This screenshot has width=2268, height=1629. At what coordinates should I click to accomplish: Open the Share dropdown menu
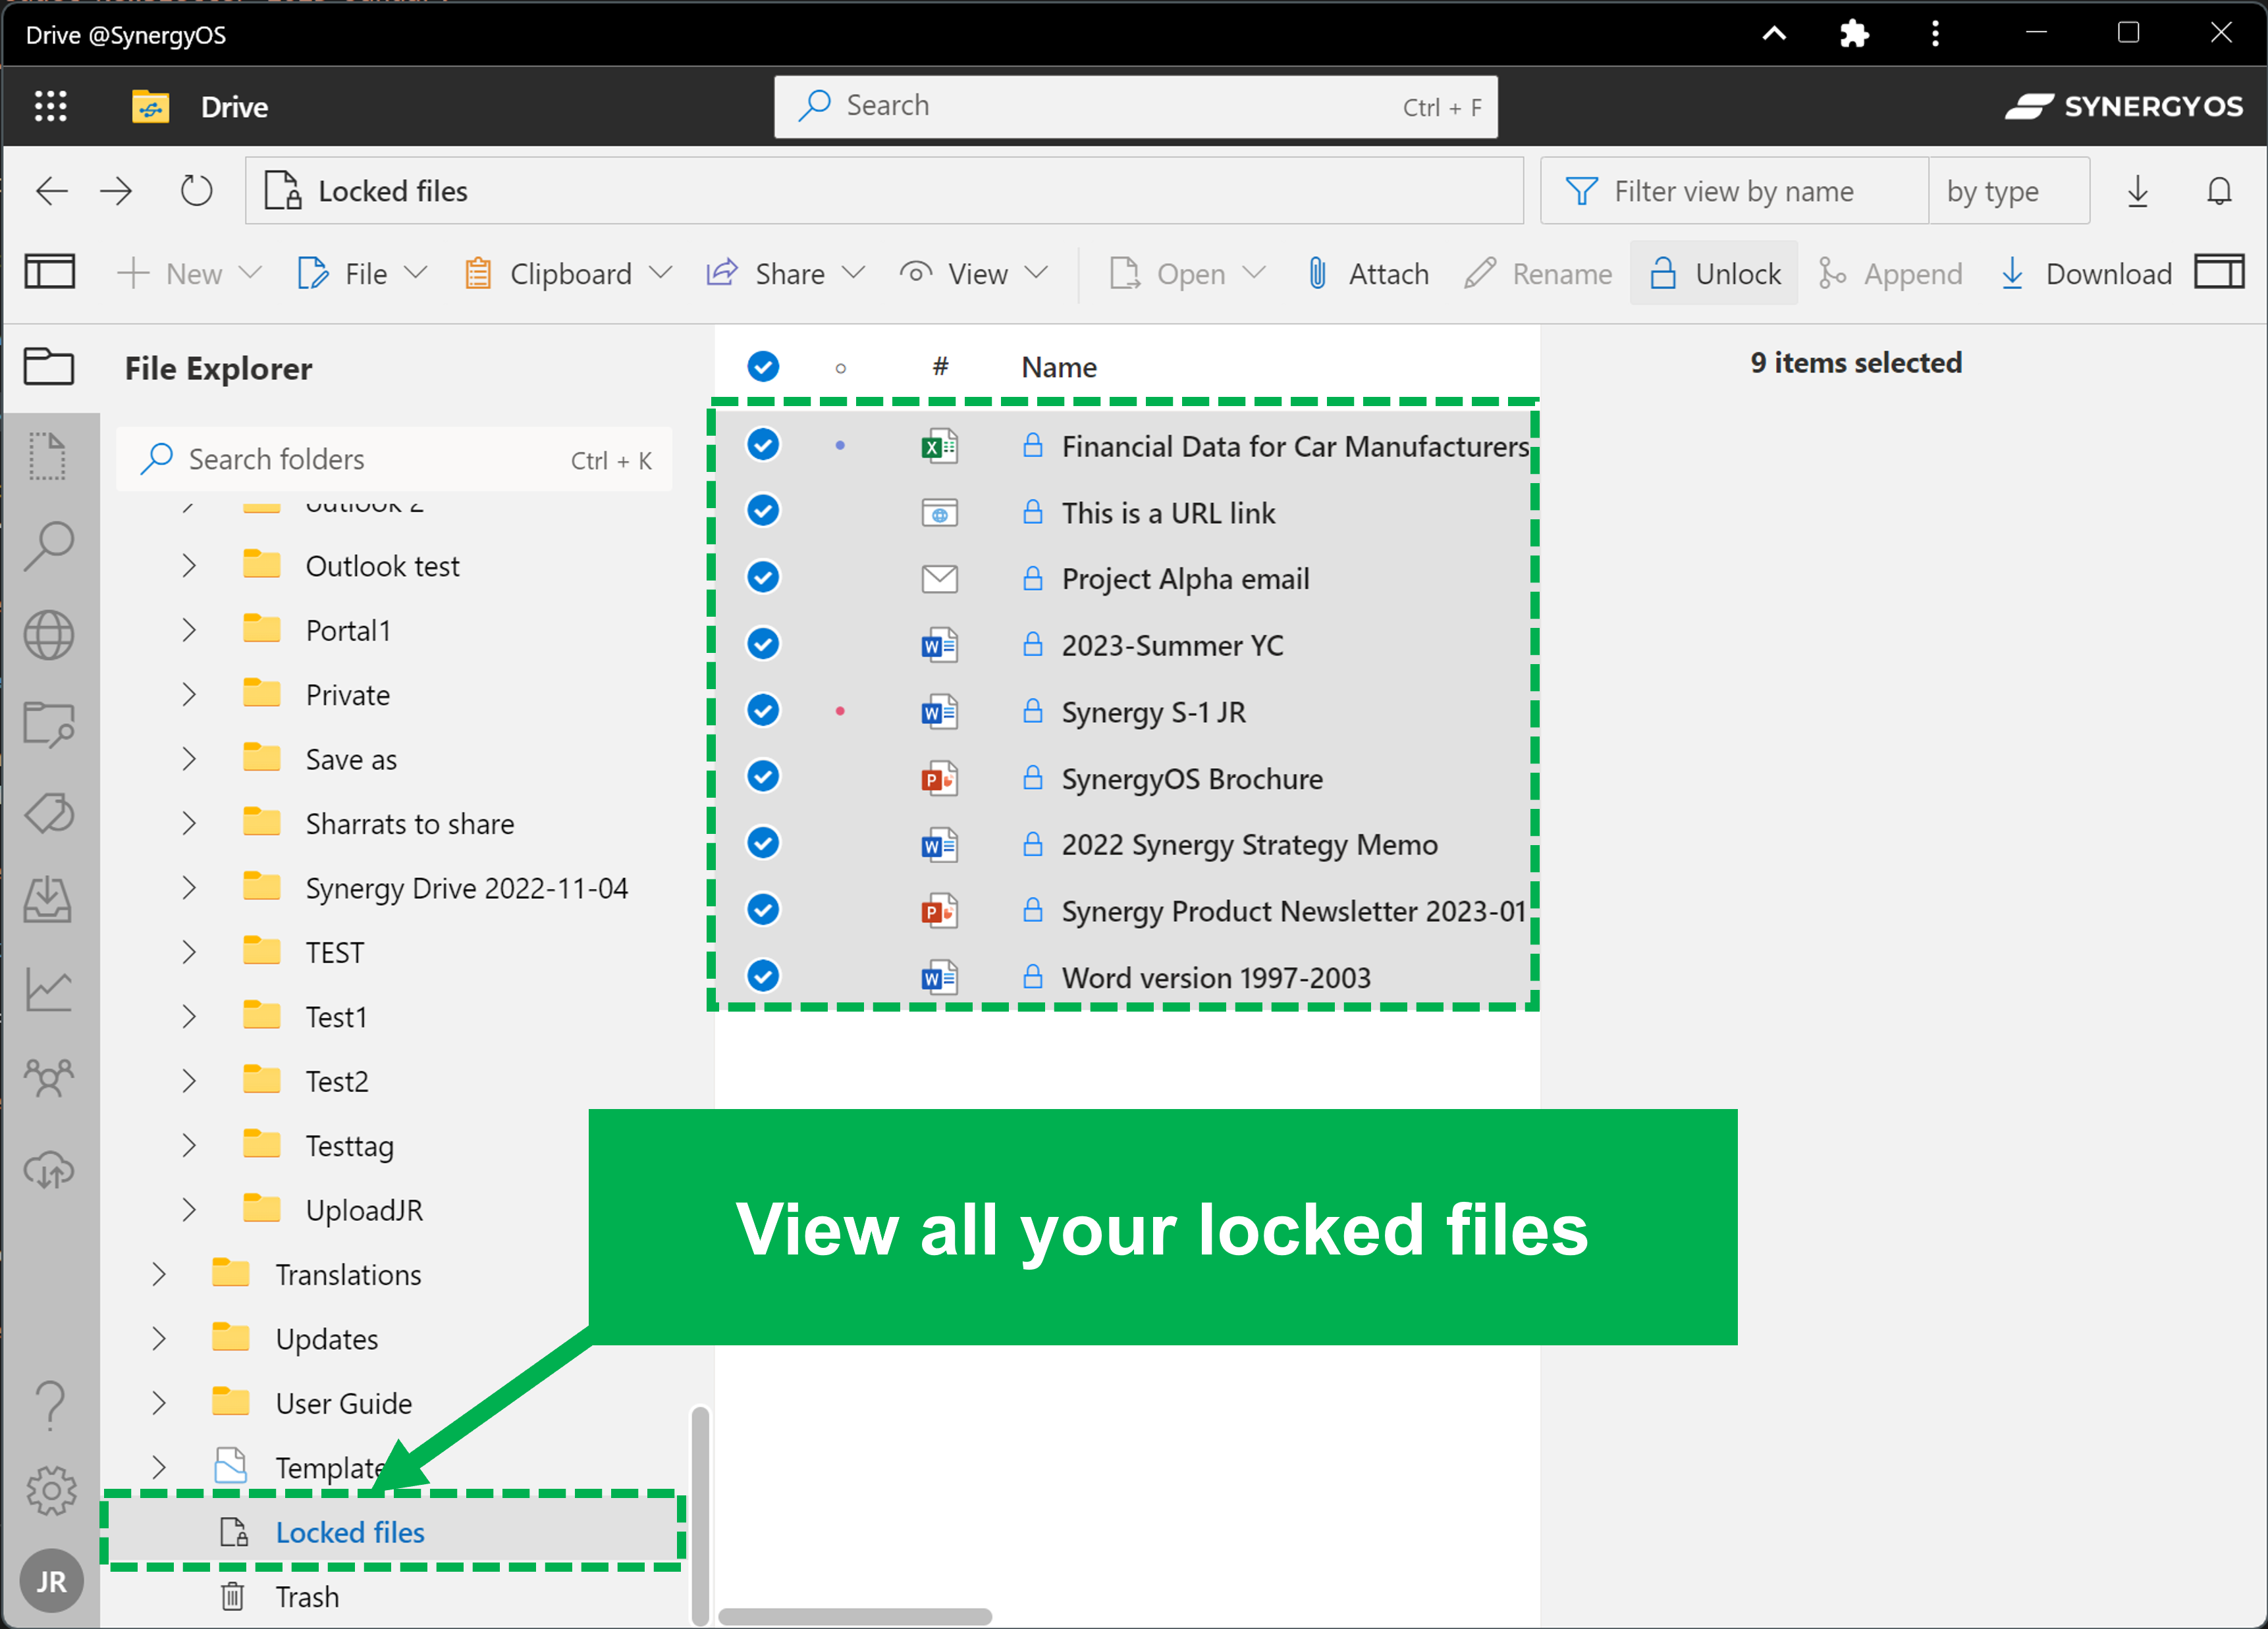[x=786, y=273]
